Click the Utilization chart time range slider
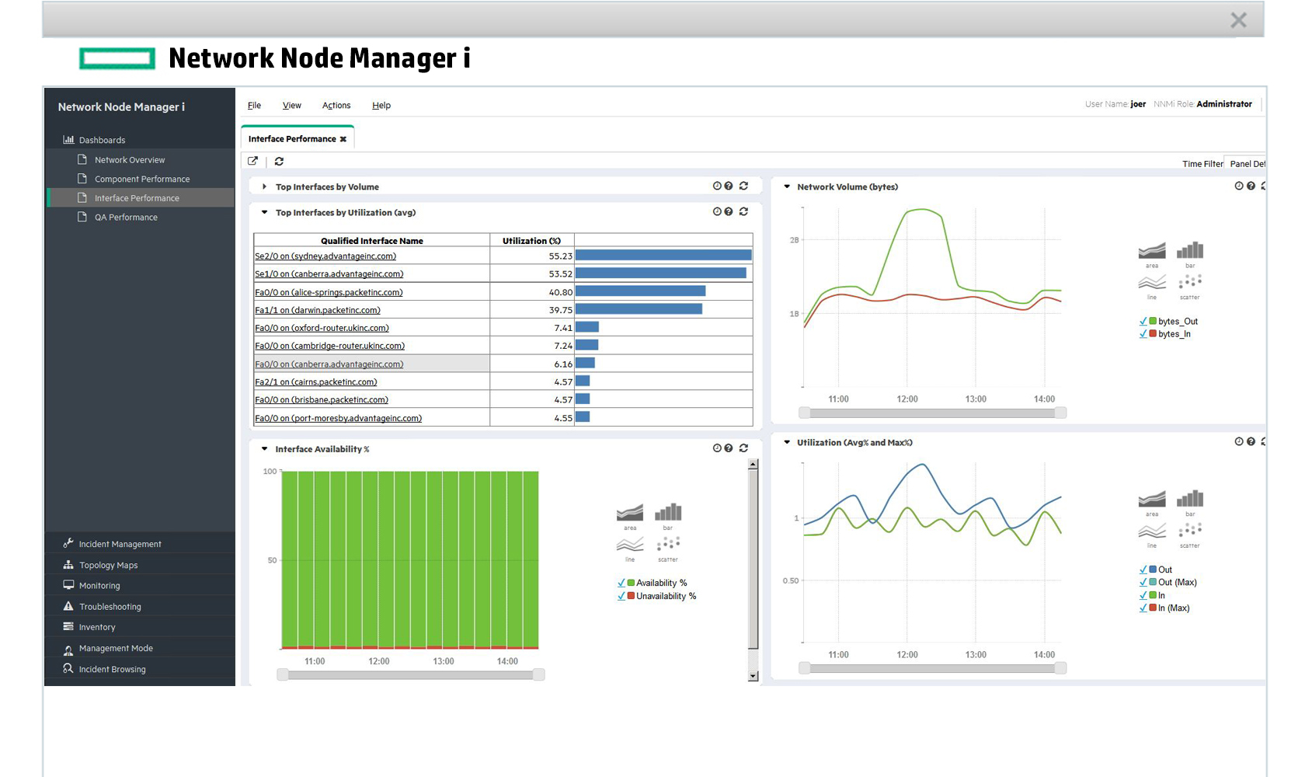Image resolution: width=1305 pixels, height=777 pixels. coord(932,667)
